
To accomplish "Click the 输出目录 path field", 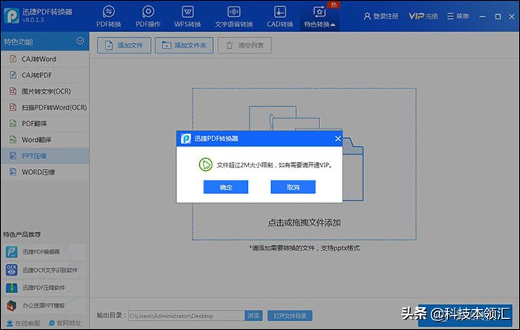I will point(186,316).
